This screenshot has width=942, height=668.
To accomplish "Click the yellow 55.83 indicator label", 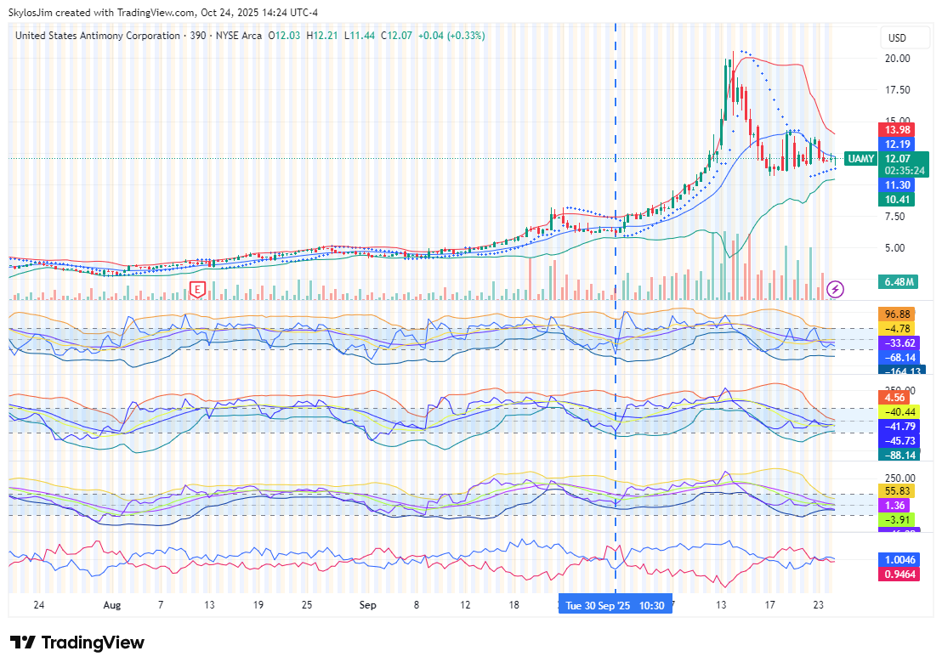I will click(898, 491).
